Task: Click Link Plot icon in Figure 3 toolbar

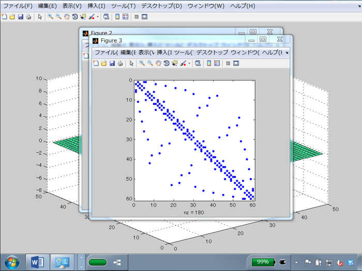Action: [x=198, y=63]
